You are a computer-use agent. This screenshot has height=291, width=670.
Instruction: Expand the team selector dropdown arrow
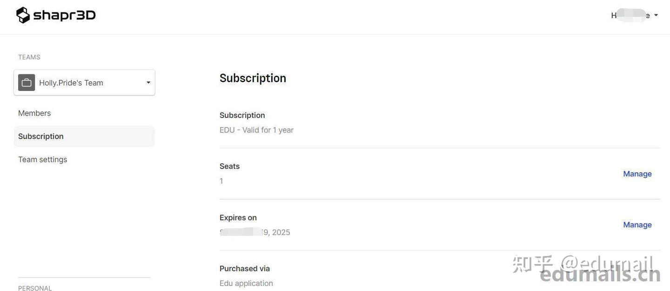coord(148,83)
